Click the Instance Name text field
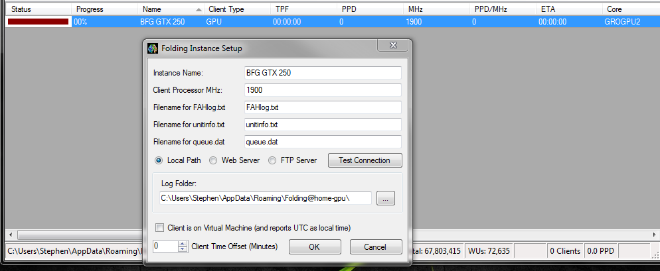The image size is (660, 271). tap(323, 72)
